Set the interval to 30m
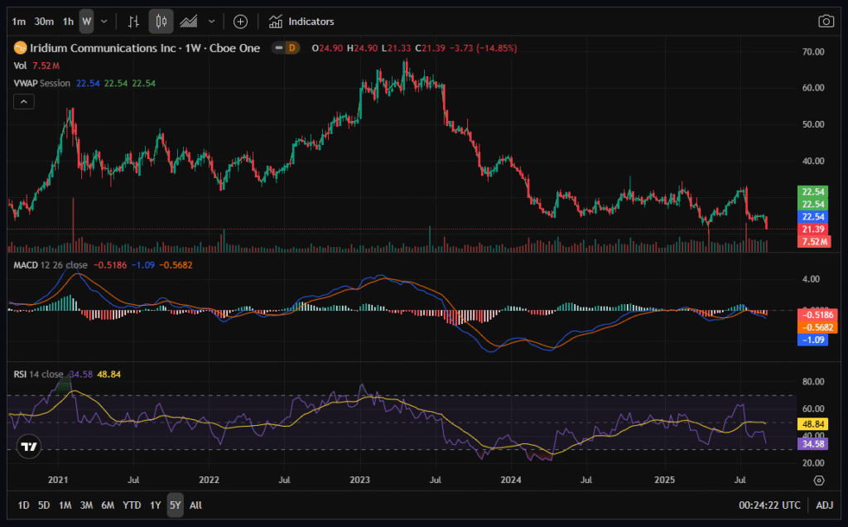Image resolution: width=848 pixels, height=527 pixels. (44, 21)
